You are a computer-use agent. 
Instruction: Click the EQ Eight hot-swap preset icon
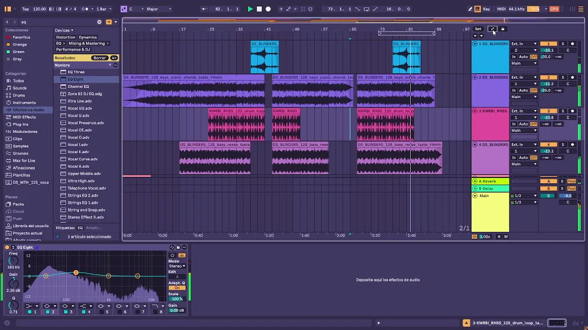[x=172, y=247]
